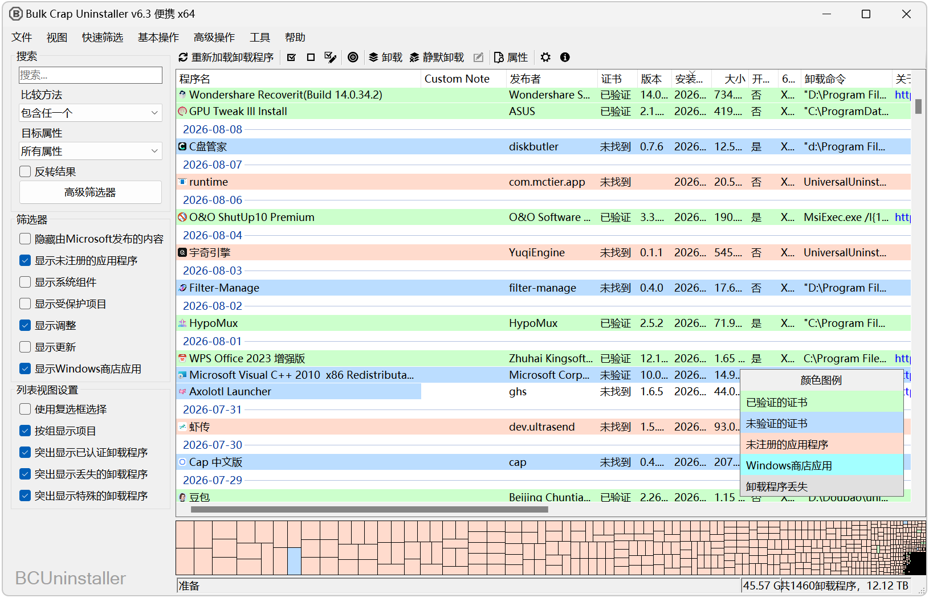Open the 快速筛选 menu
This screenshot has width=929, height=598.
click(x=103, y=38)
